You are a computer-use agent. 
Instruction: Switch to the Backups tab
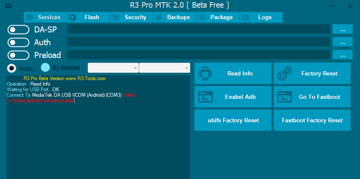(x=175, y=17)
